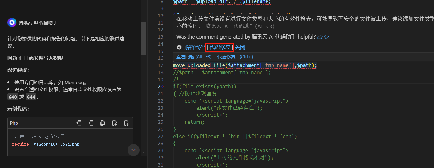Give thumbs down to the AI comment
The image size is (434, 168).
[327, 37]
